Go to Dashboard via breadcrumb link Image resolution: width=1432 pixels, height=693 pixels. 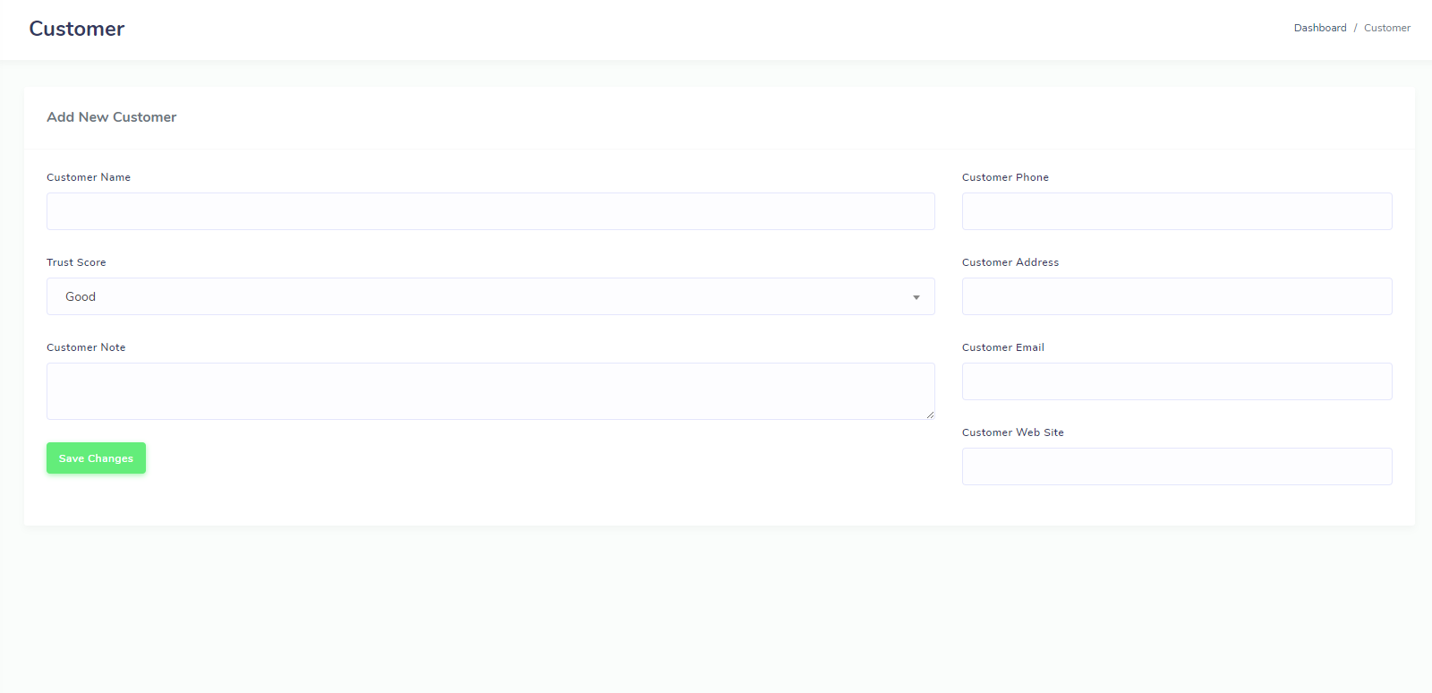[1319, 28]
